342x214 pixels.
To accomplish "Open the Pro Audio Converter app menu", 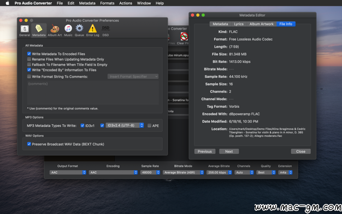I will tap(33, 3).
